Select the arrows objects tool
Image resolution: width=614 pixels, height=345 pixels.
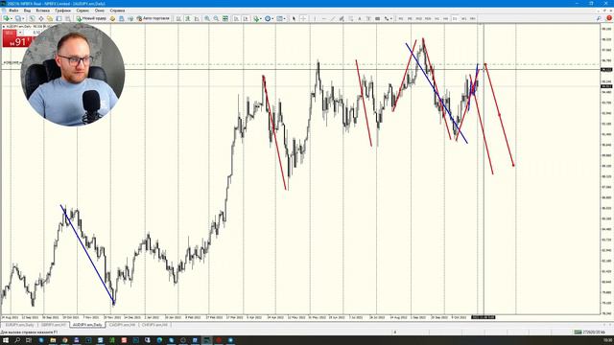tap(386, 18)
